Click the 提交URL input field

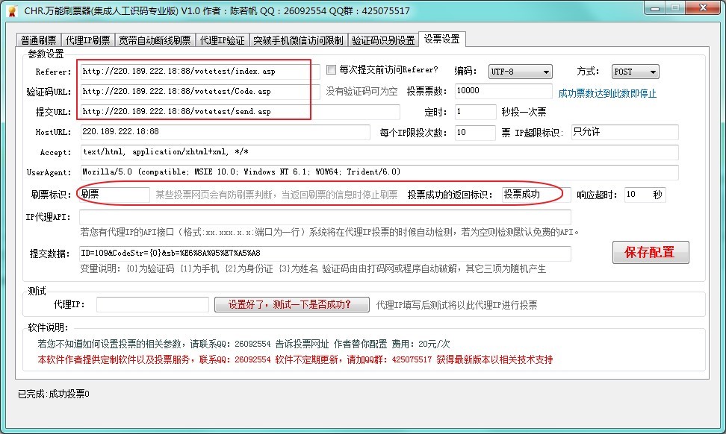pyautogui.click(x=240, y=112)
